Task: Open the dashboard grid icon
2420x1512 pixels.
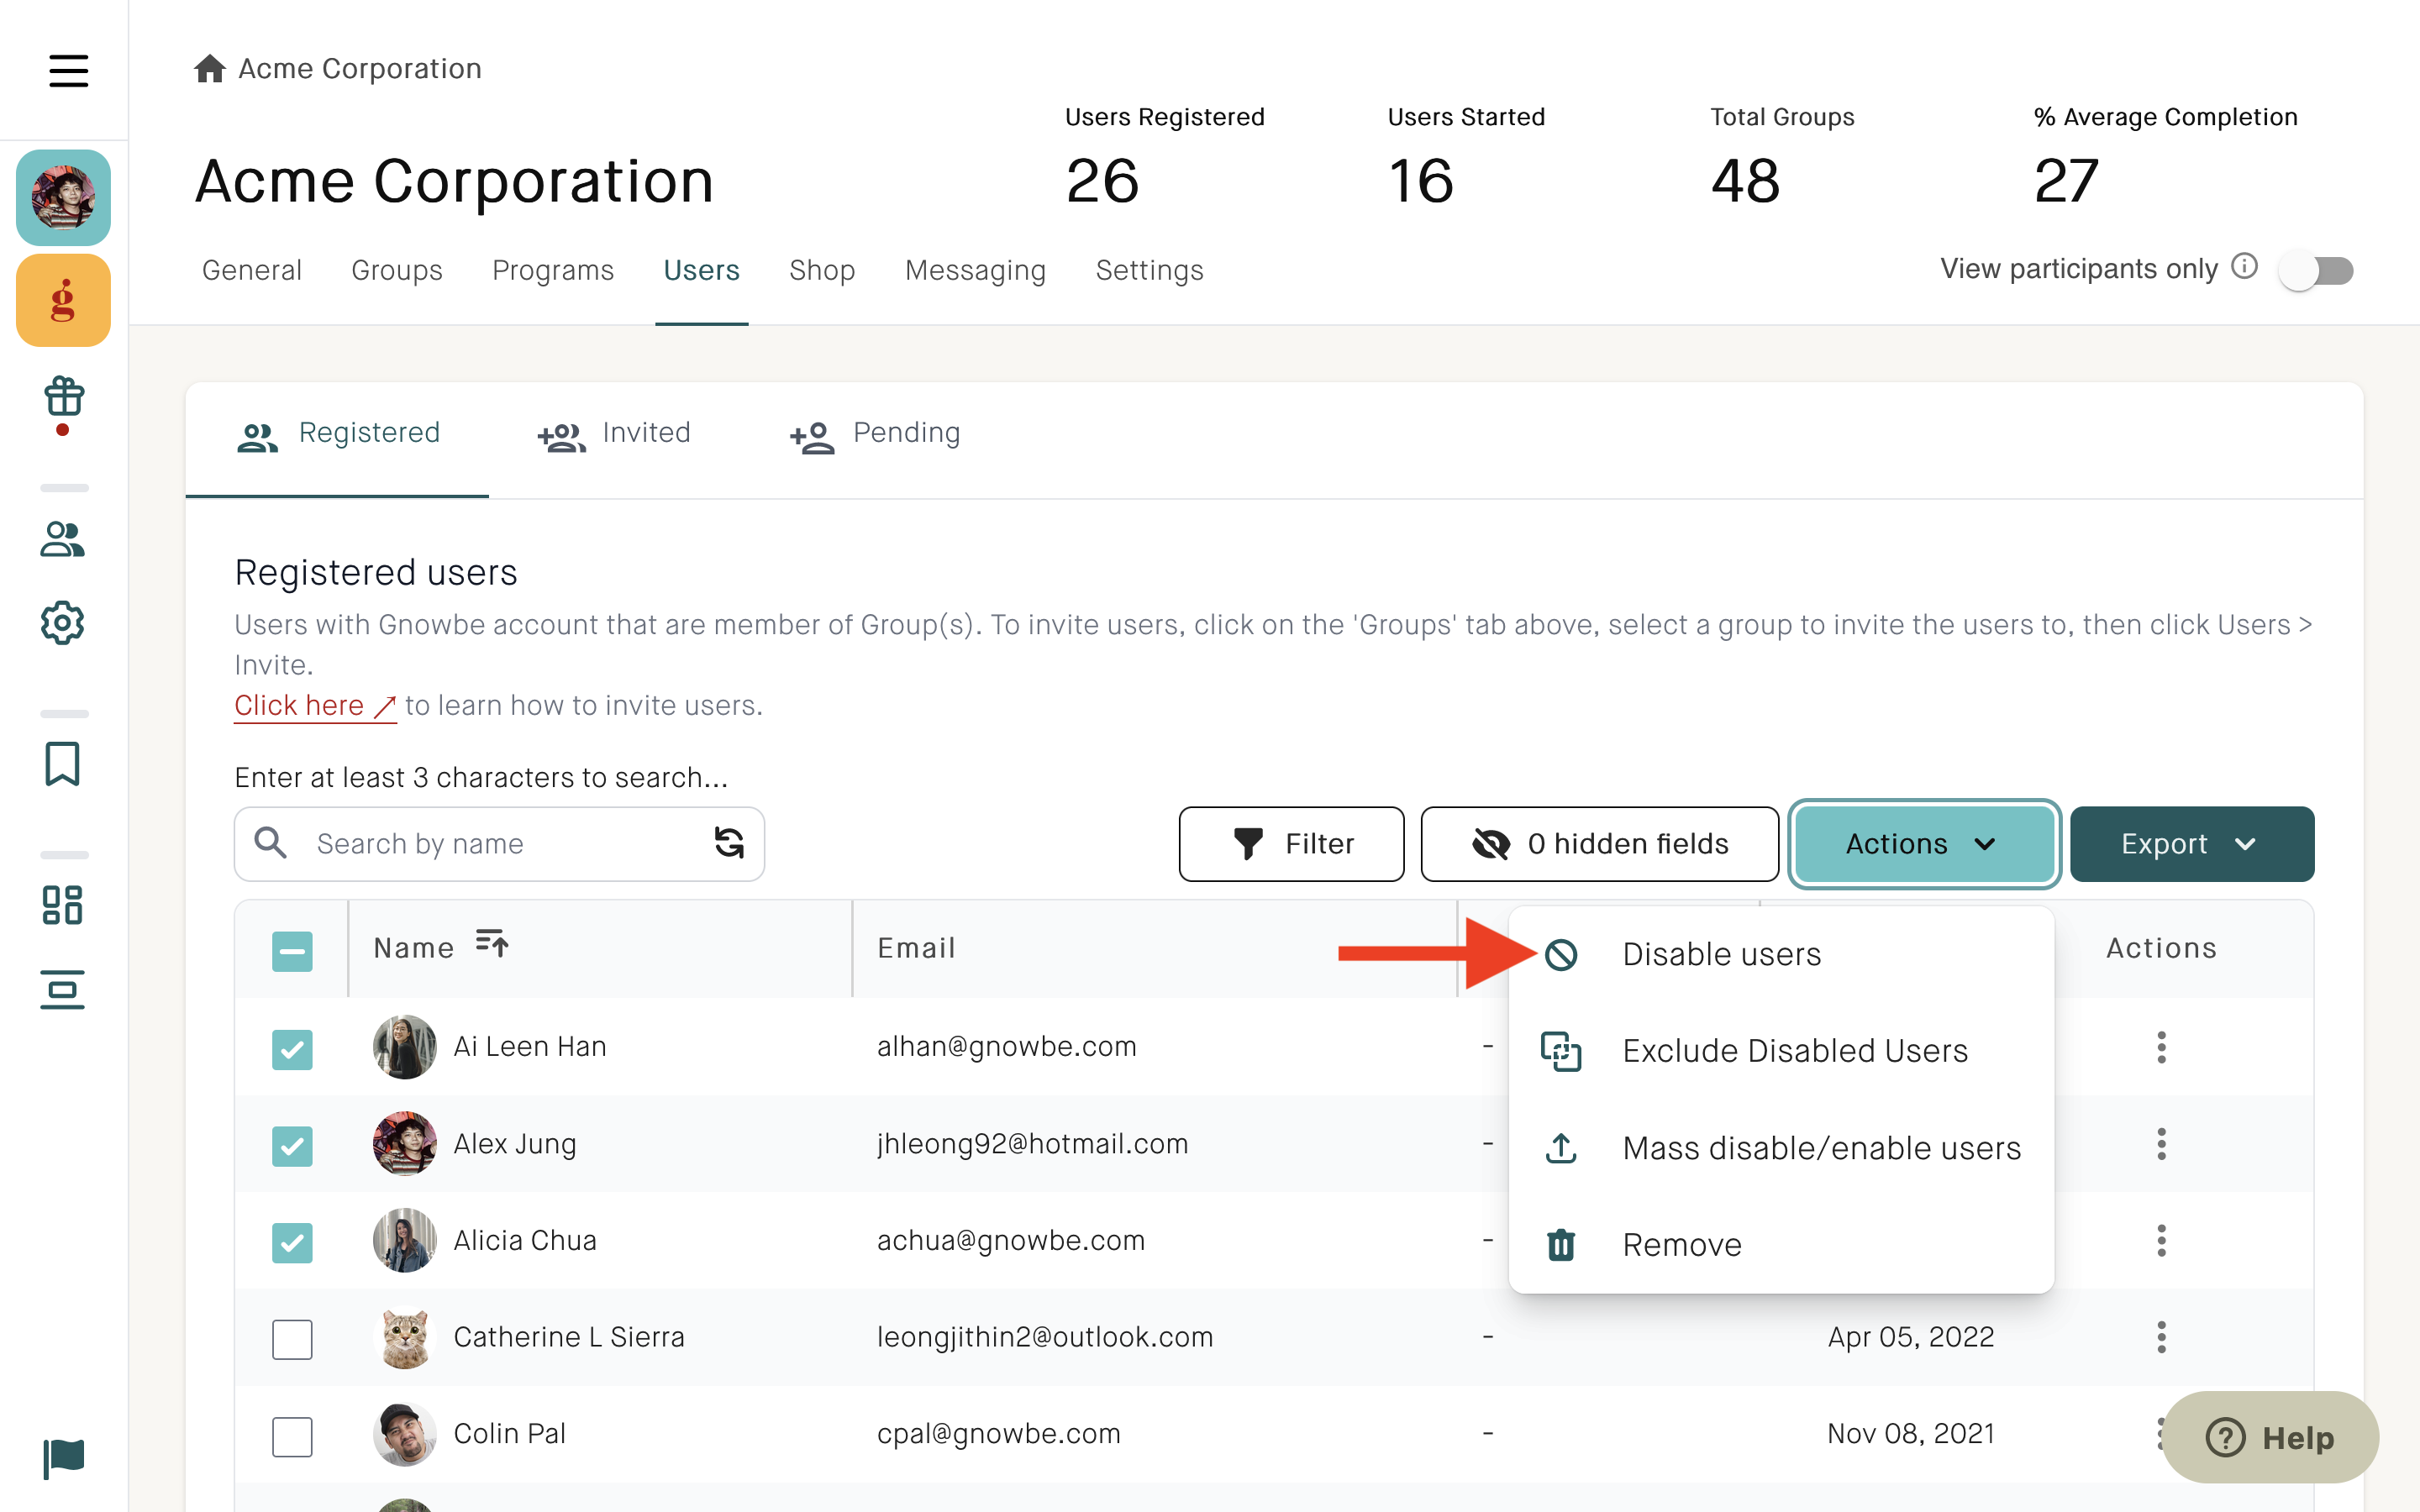Action: (x=63, y=905)
